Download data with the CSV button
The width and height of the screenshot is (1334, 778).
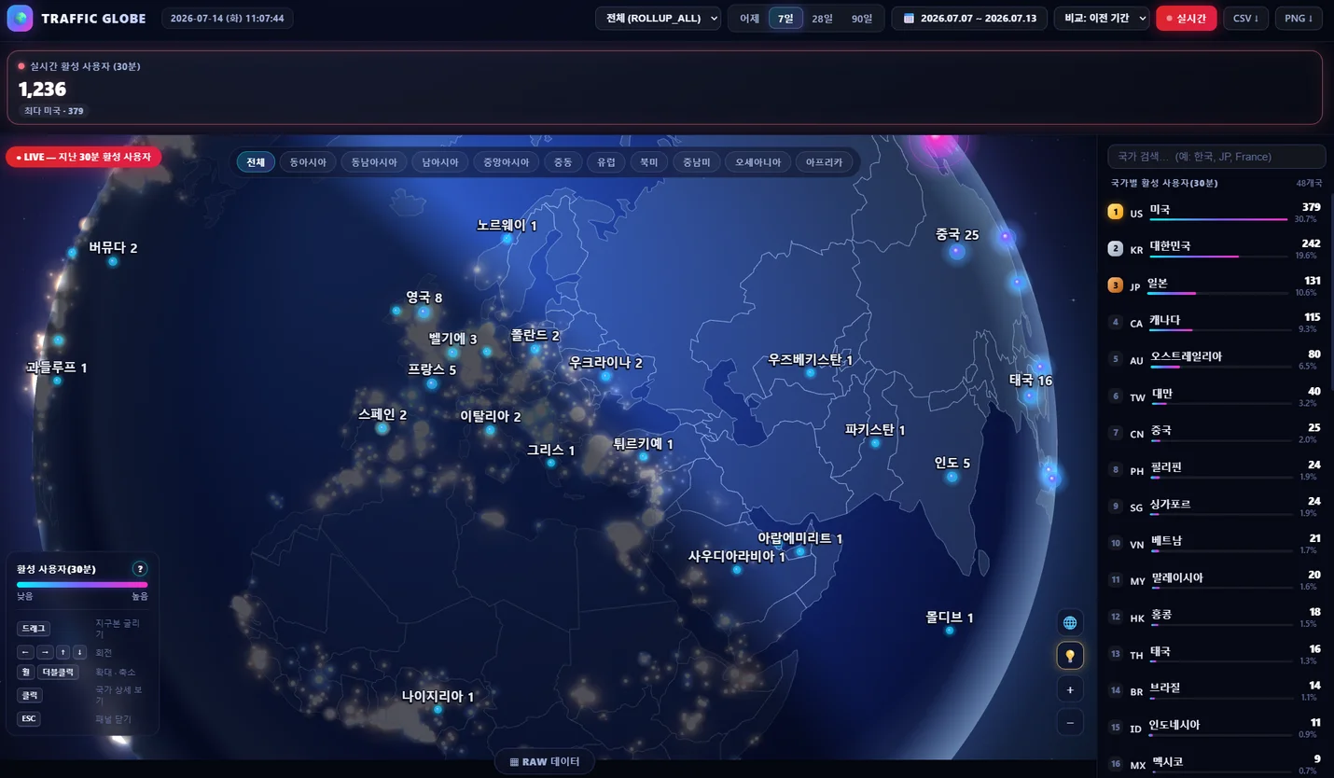(x=1245, y=19)
